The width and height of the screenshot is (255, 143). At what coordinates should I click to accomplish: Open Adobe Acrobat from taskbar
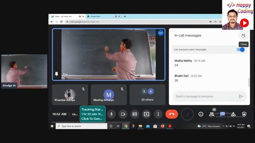click(x=170, y=126)
